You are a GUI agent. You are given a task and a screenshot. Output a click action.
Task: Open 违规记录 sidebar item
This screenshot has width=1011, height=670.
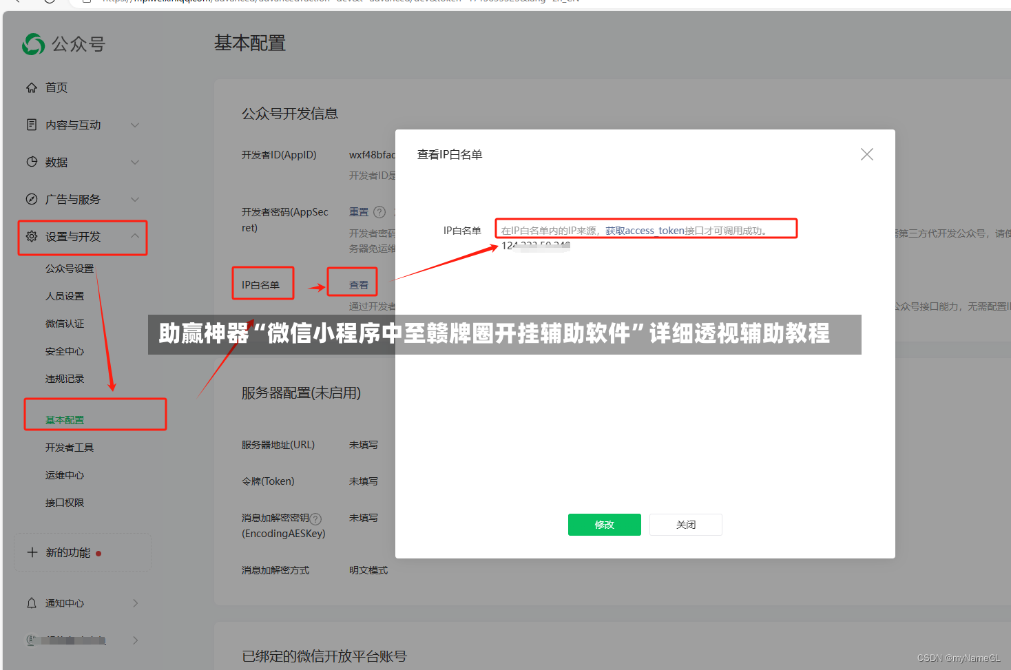(65, 379)
